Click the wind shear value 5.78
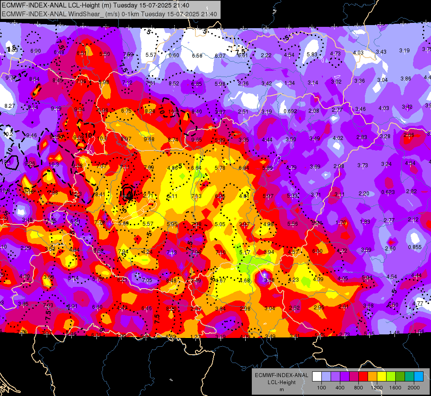The height and width of the screenshot is (396, 431). click(x=220, y=168)
